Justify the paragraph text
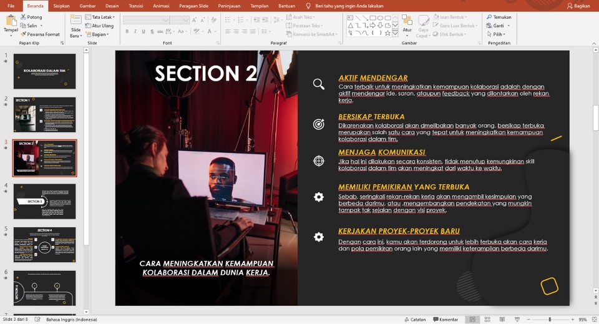Screen dimensions: 599x324 point(253,31)
